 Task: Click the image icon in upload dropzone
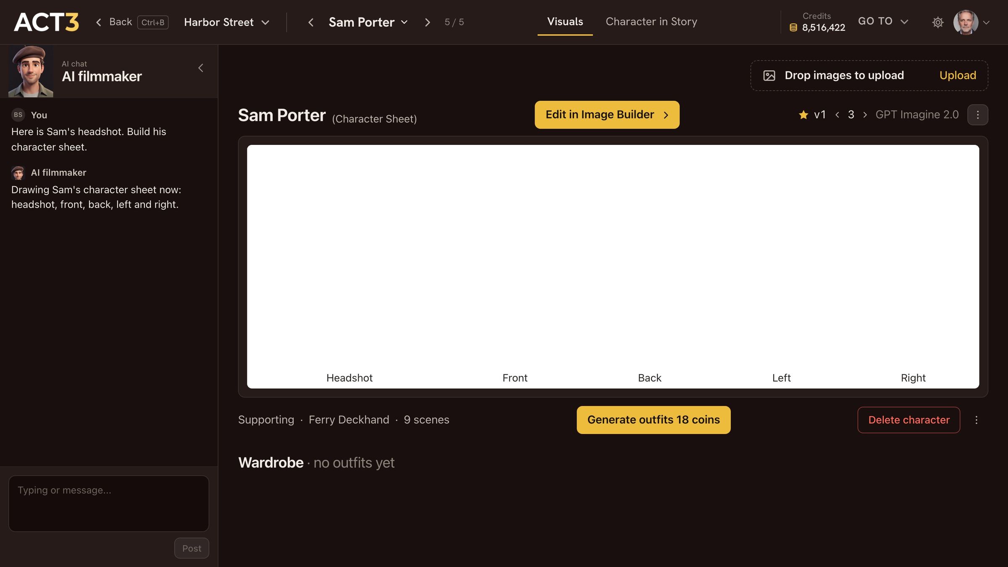[769, 76]
